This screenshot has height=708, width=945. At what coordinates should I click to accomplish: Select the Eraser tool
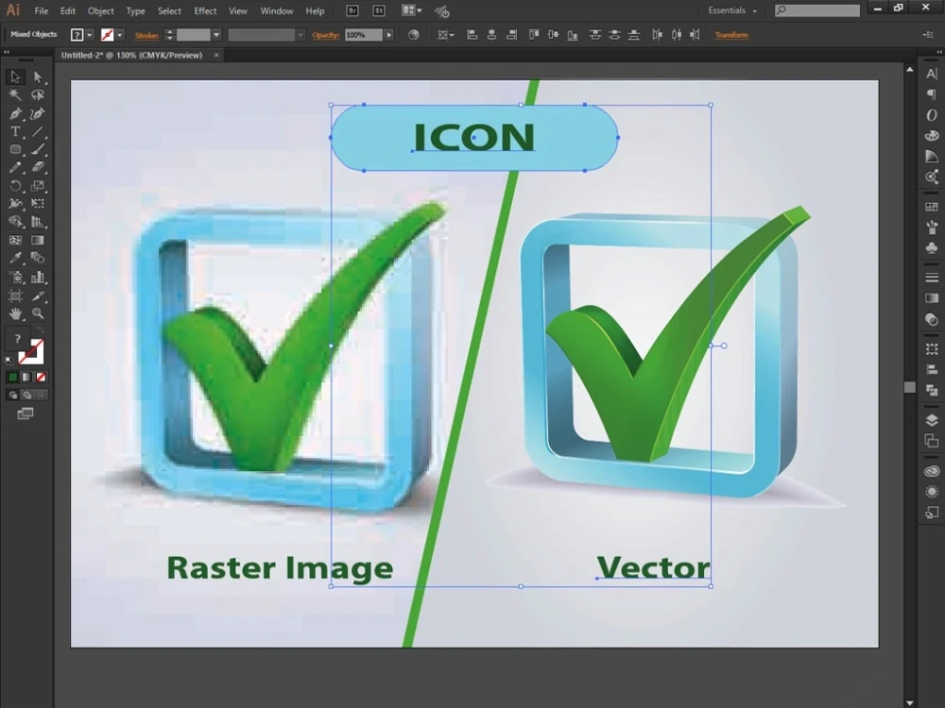(38, 167)
